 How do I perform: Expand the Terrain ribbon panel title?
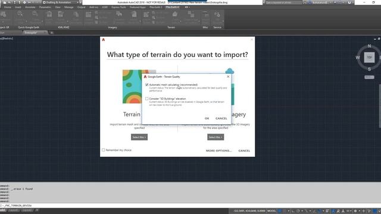(x=171, y=27)
